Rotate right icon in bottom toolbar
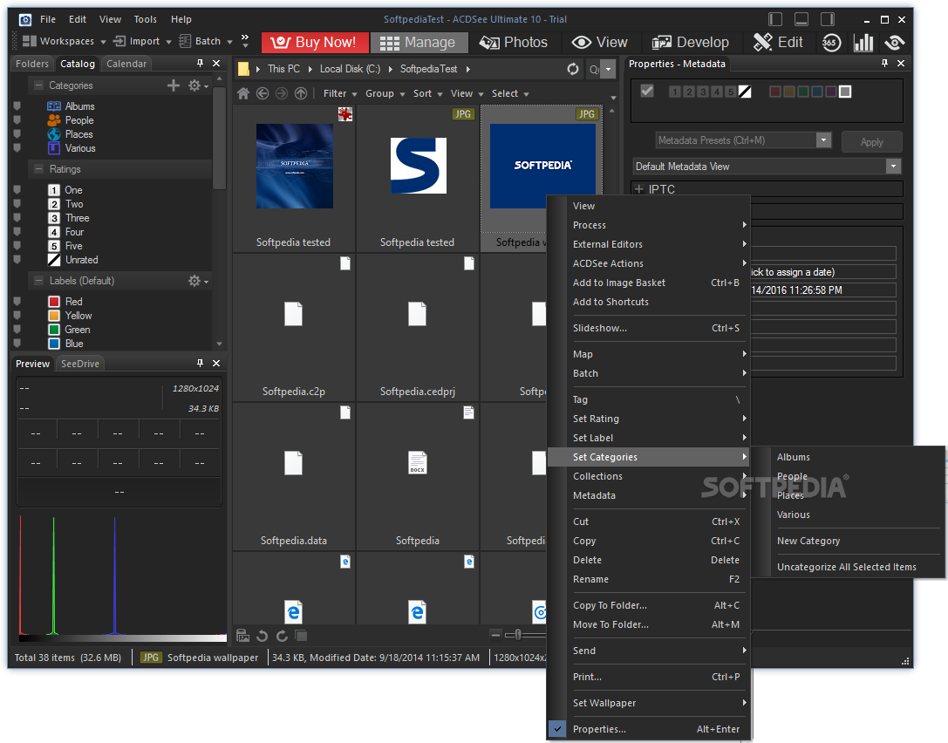 pyautogui.click(x=282, y=636)
